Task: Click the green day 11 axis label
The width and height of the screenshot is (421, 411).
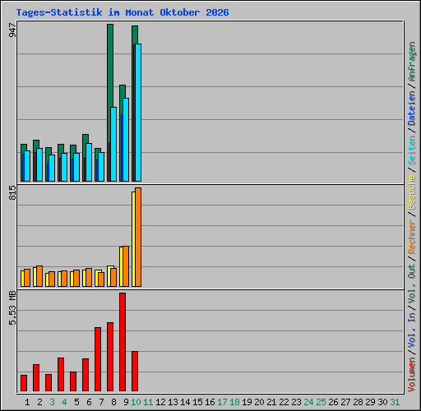Action: coord(148,402)
